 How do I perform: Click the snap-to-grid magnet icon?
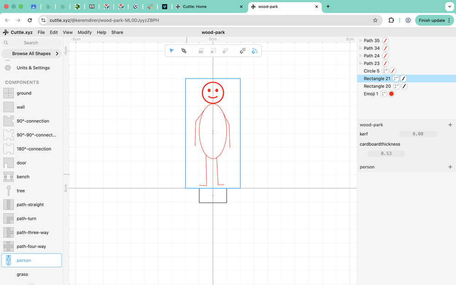pyautogui.click(x=243, y=51)
